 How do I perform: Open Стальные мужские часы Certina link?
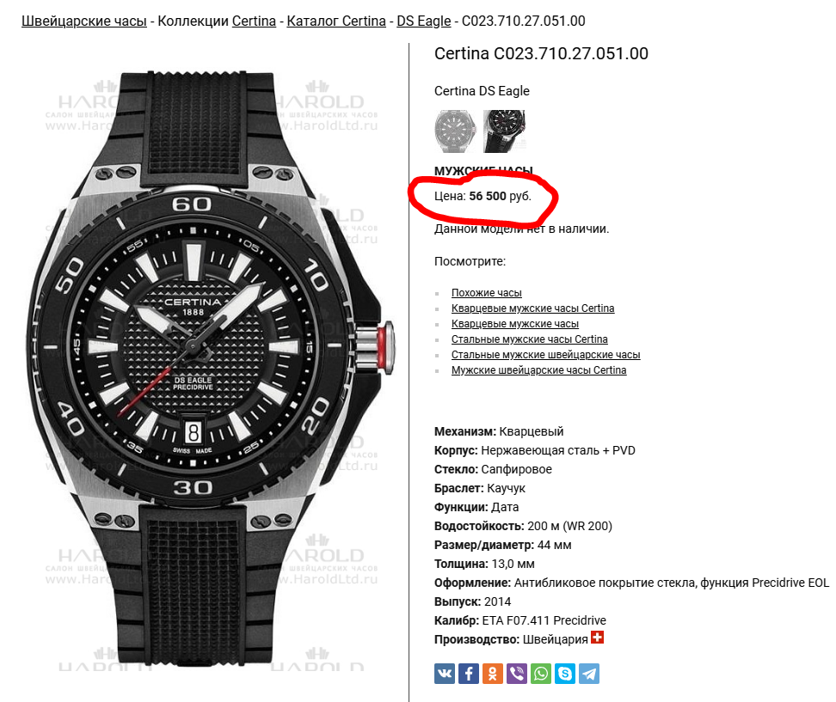[530, 339]
